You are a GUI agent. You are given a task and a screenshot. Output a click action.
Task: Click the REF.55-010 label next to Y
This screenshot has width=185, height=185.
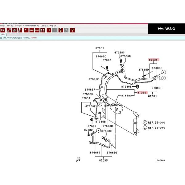tap(157, 122)
